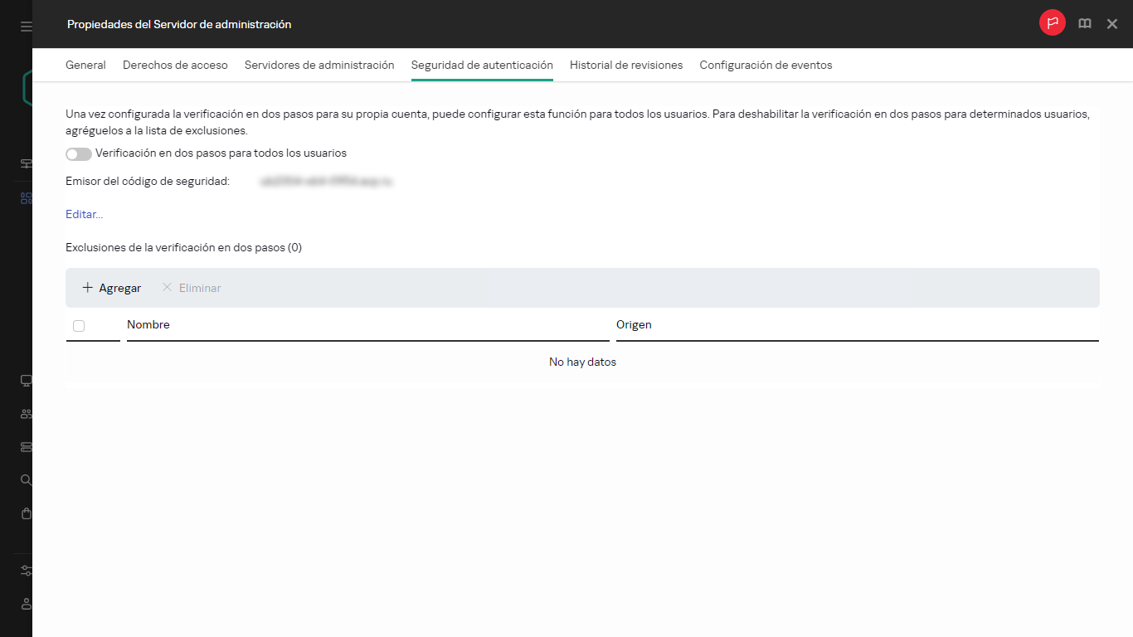Click Agregar to add an exclusion

112,288
